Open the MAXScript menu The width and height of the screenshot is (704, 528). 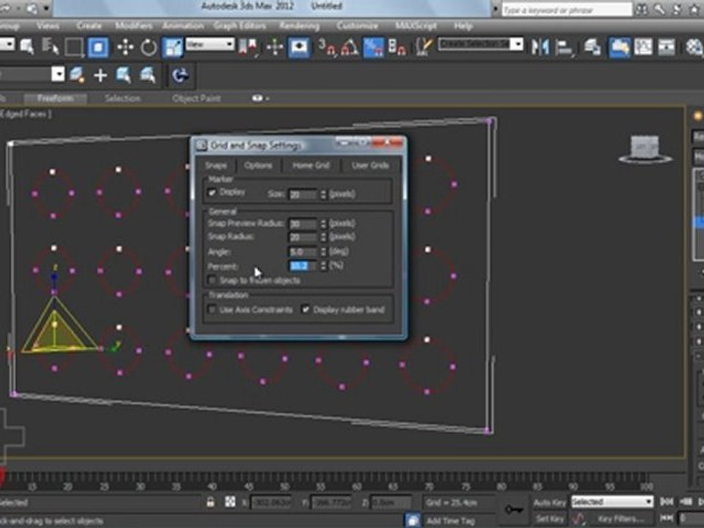[416, 26]
